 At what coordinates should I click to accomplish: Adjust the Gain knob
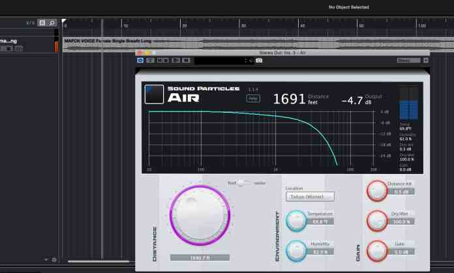pos(377,251)
